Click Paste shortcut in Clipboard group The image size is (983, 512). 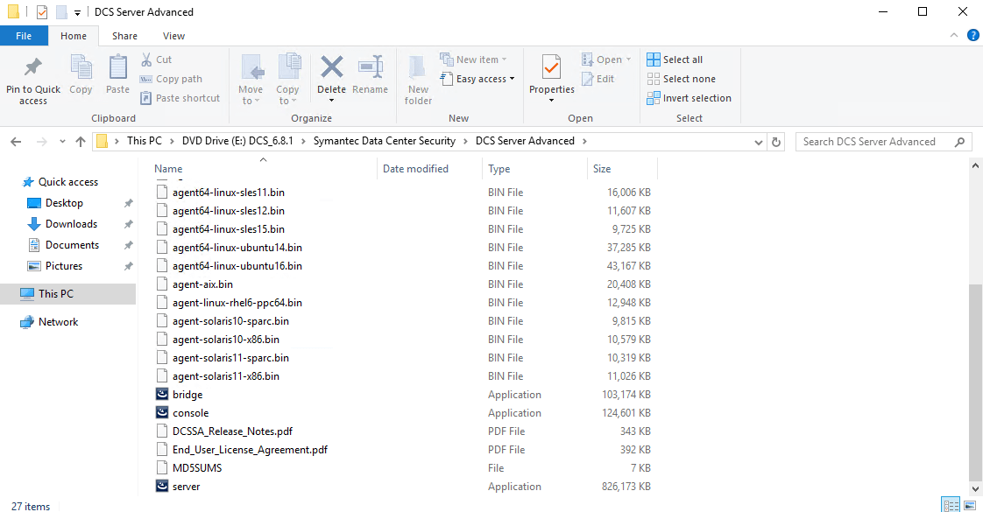coord(180,98)
